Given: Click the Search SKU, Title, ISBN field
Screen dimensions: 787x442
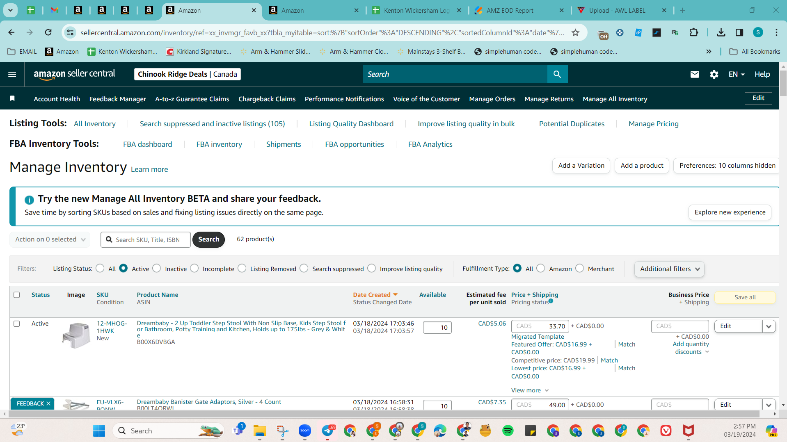Looking at the screenshot, I should pos(146,239).
